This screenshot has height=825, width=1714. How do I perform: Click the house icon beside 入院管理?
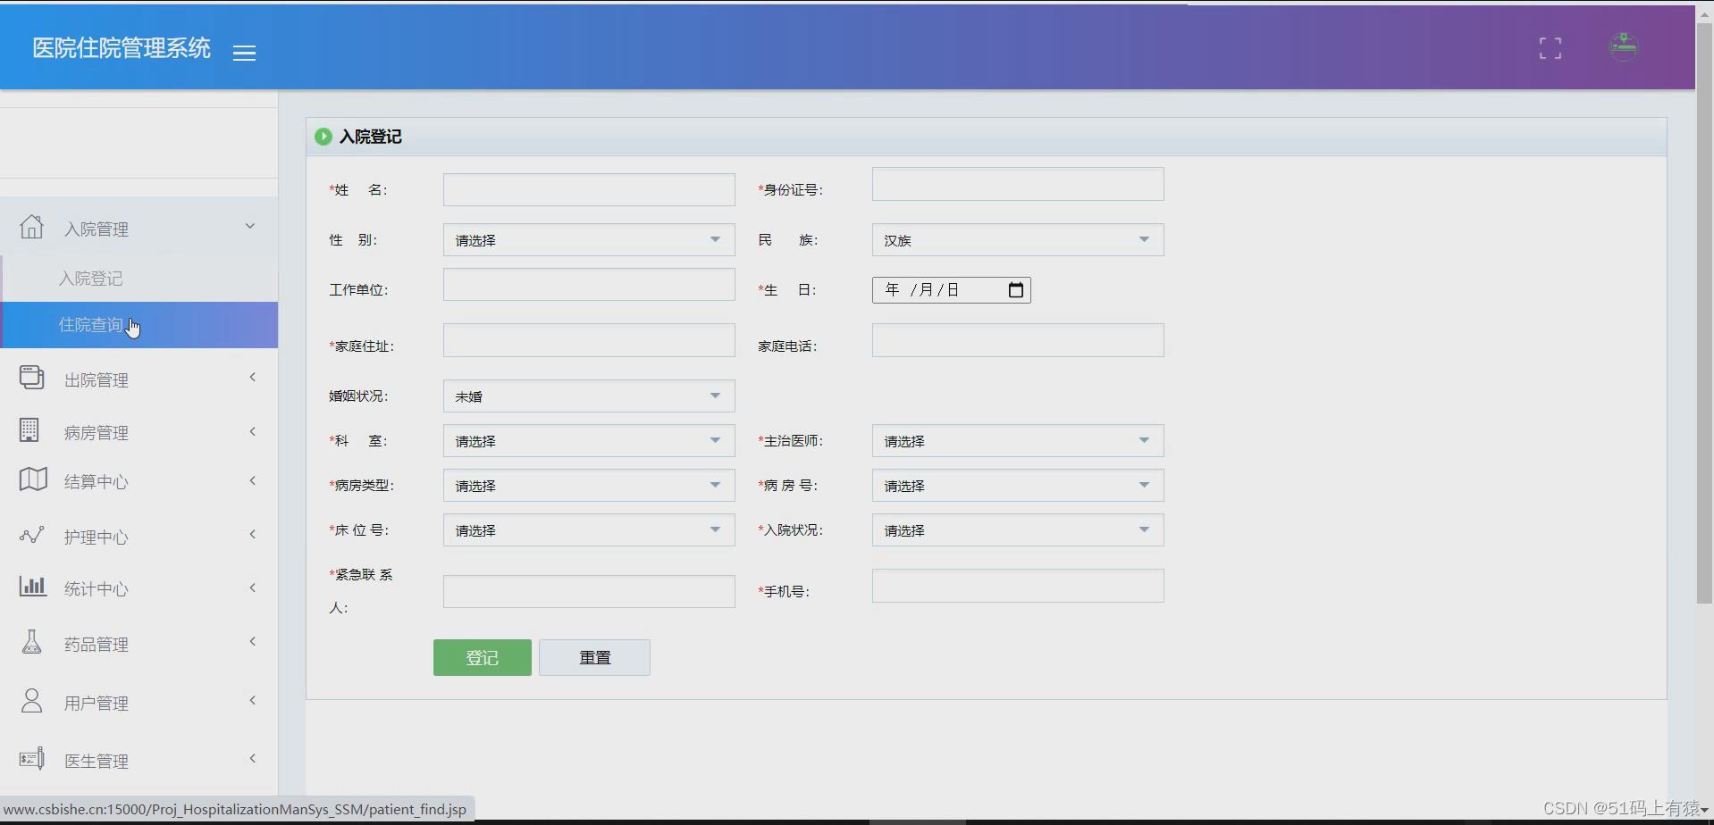32,227
